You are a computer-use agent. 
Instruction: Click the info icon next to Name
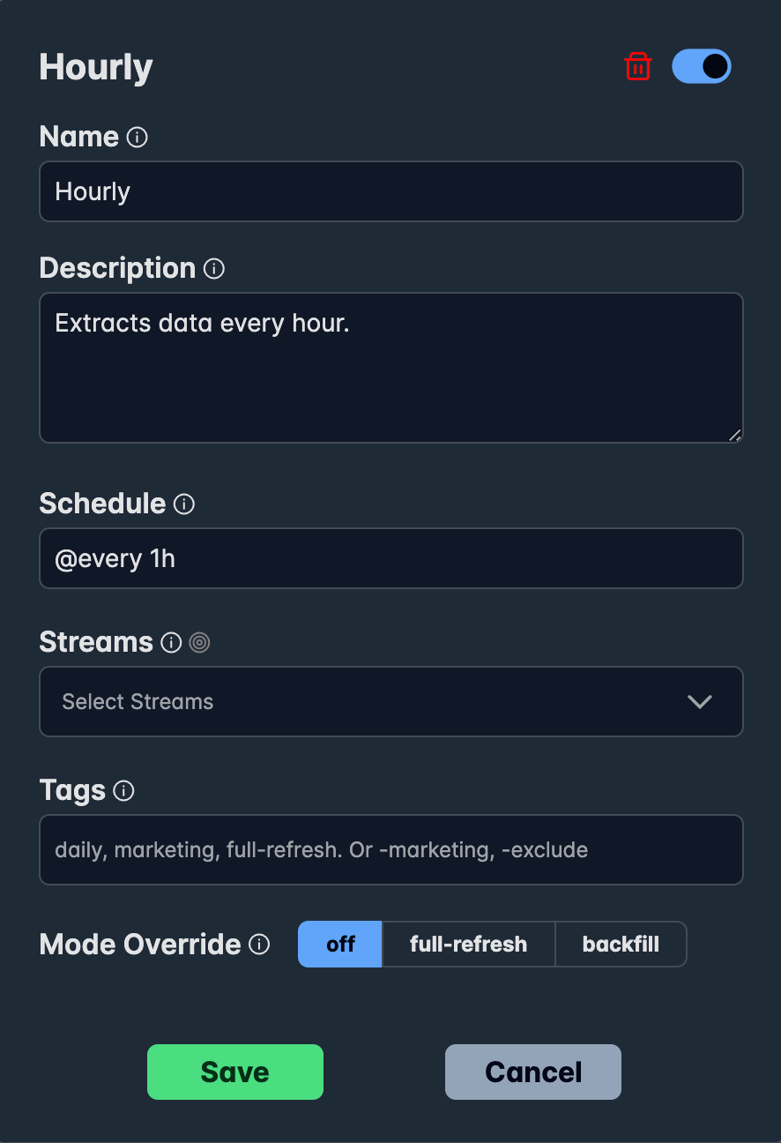point(137,138)
